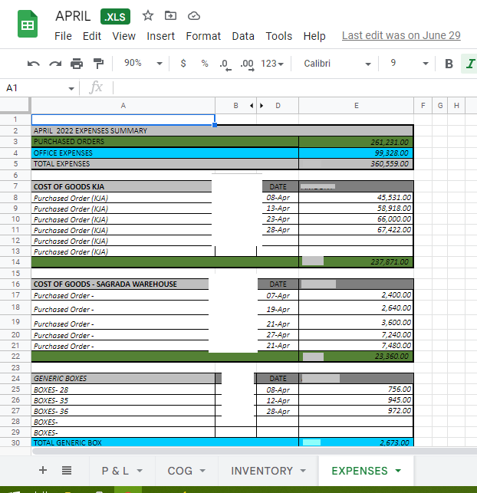Click the APRIL document title
Screen dimensions: 477x493
[73, 16]
